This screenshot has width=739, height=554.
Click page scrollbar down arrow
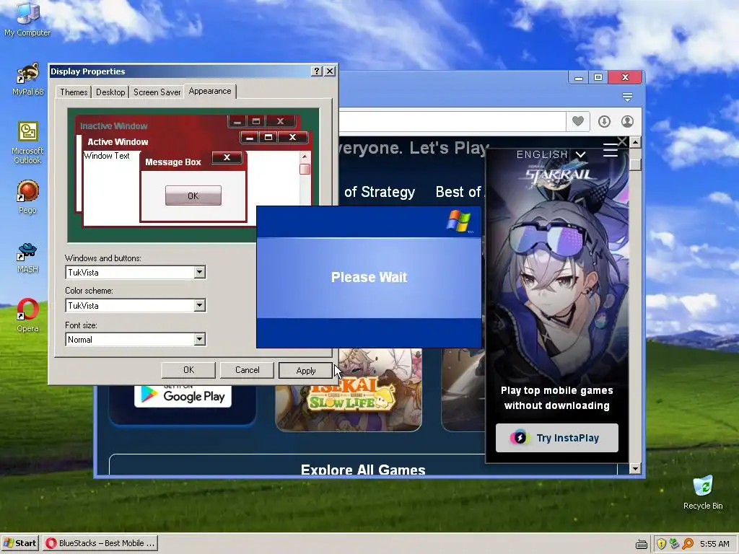pyautogui.click(x=635, y=468)
